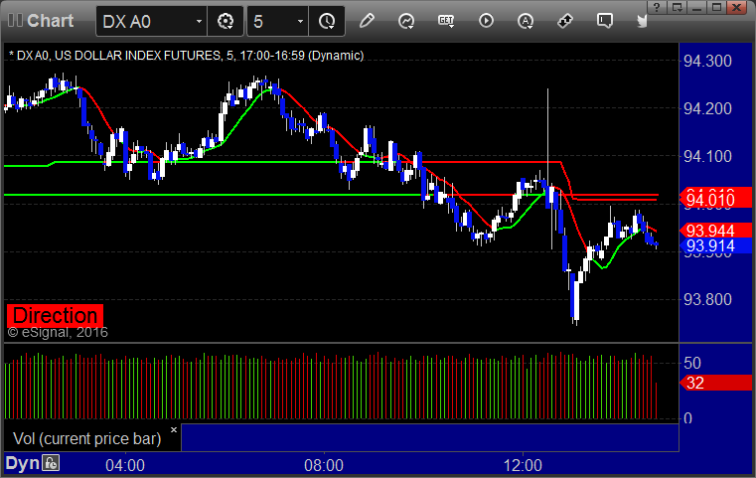756x478 pixels.
Task: Open the symbol settings gear icon
Action: tap(226, 21)
